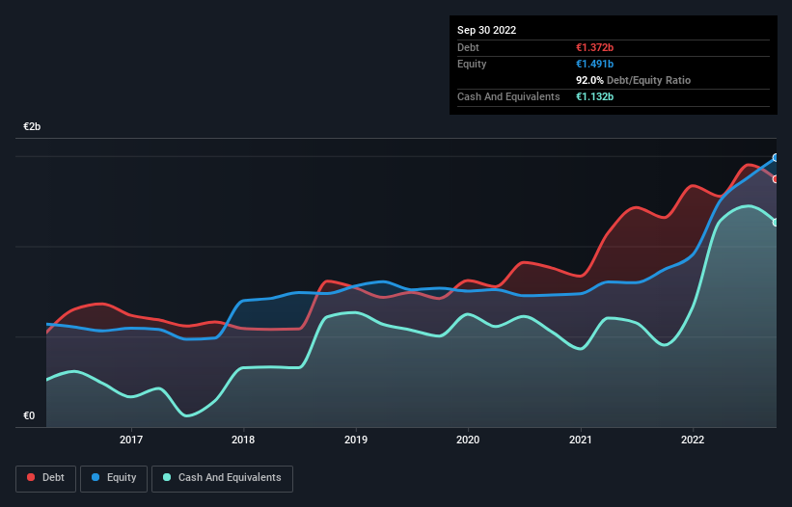The width and height of the screenshot is (792, 507).
Task: Click the red Debt endpoint marker
Action: [x=776, y=179]
